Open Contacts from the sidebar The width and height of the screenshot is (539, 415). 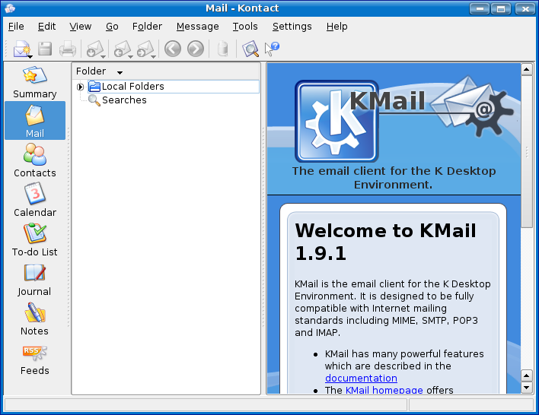coord(34,161)
